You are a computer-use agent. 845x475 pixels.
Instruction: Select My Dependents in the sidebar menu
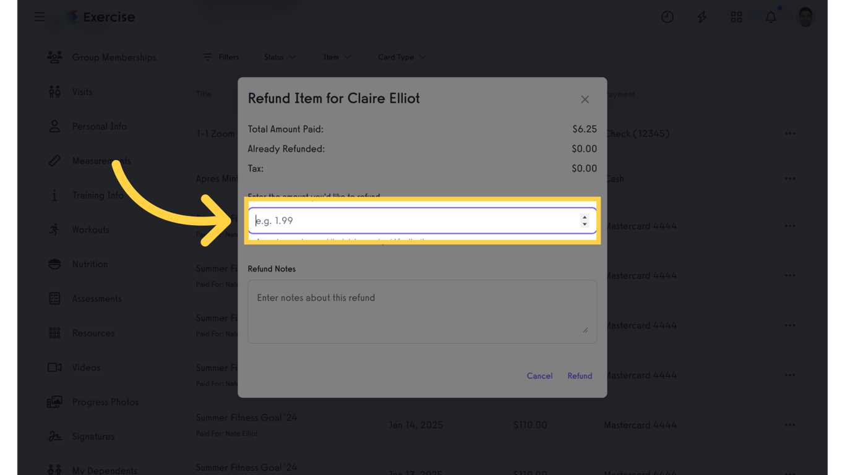tap(54, 469)
